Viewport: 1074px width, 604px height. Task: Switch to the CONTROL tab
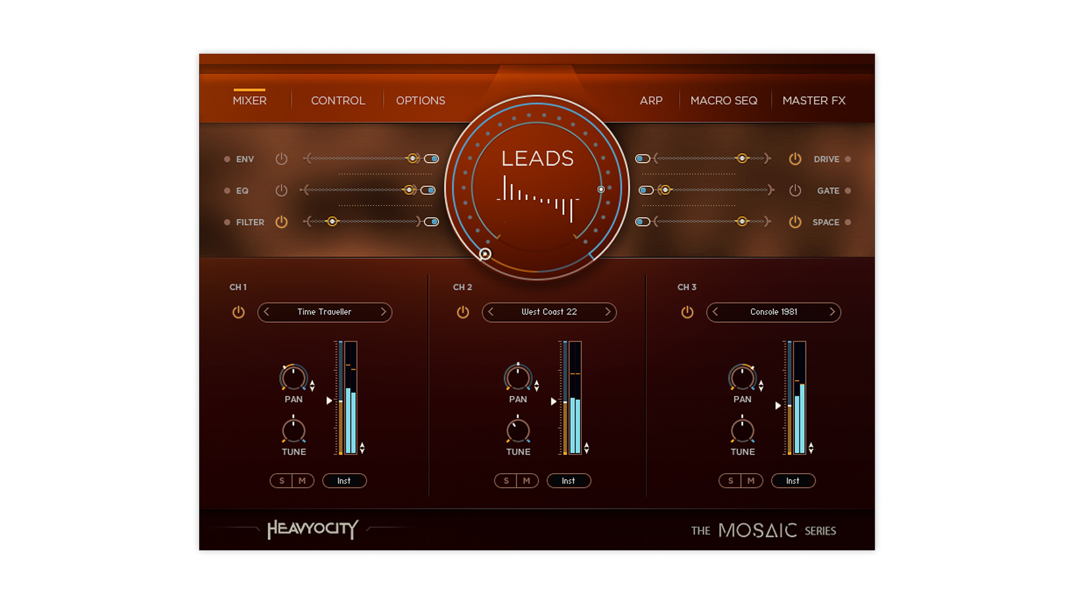338,101
